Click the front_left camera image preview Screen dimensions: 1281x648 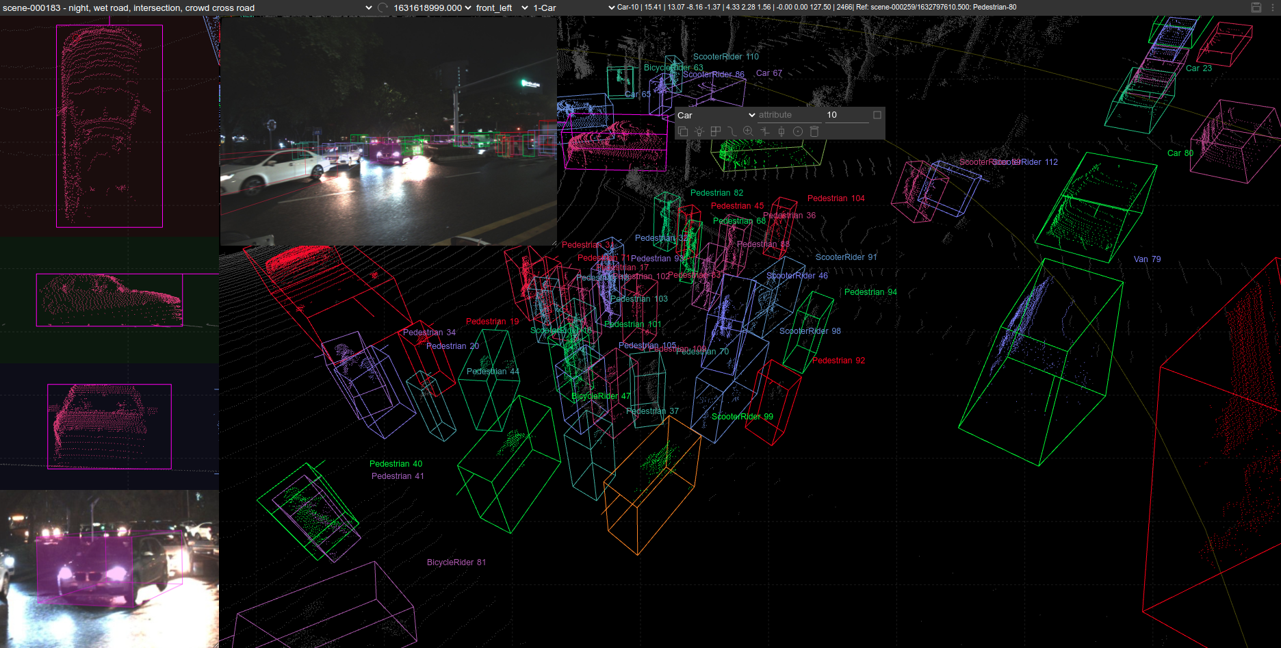click(x=388, y=131)
